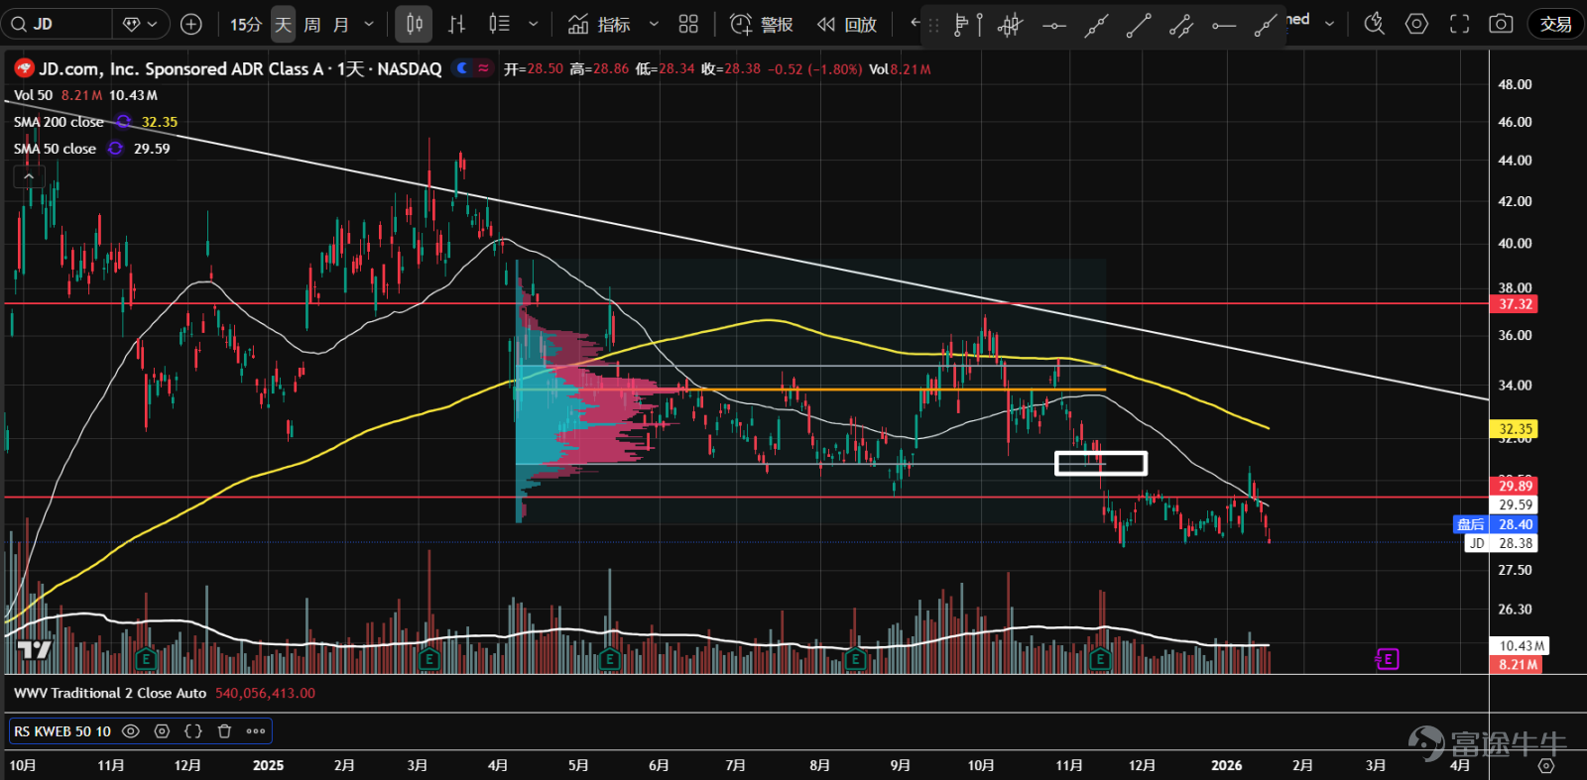
Task: Expand the chart style dropdown arrow
Action: click(533, 24)
